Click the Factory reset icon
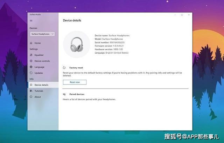The image size is (224, 143). point(64,68)
